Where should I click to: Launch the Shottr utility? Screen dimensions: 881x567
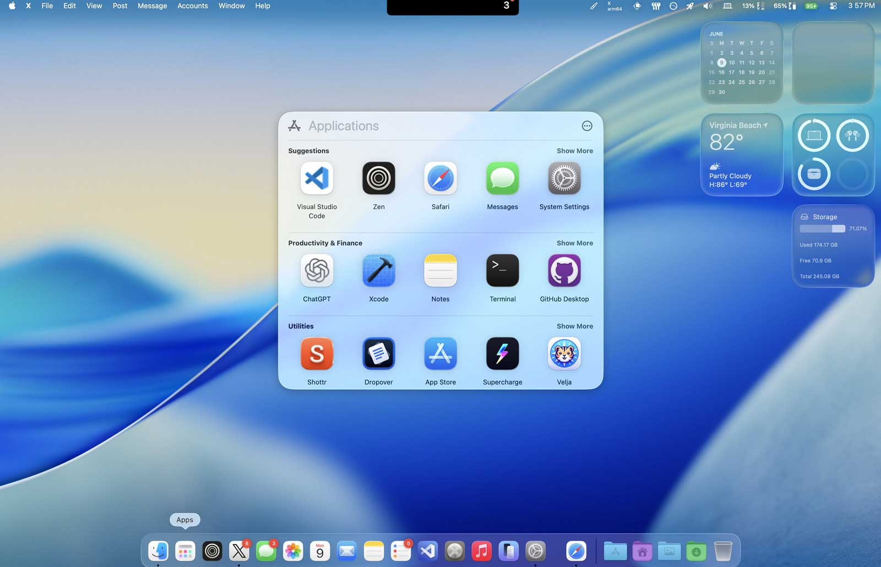(317, 353)
